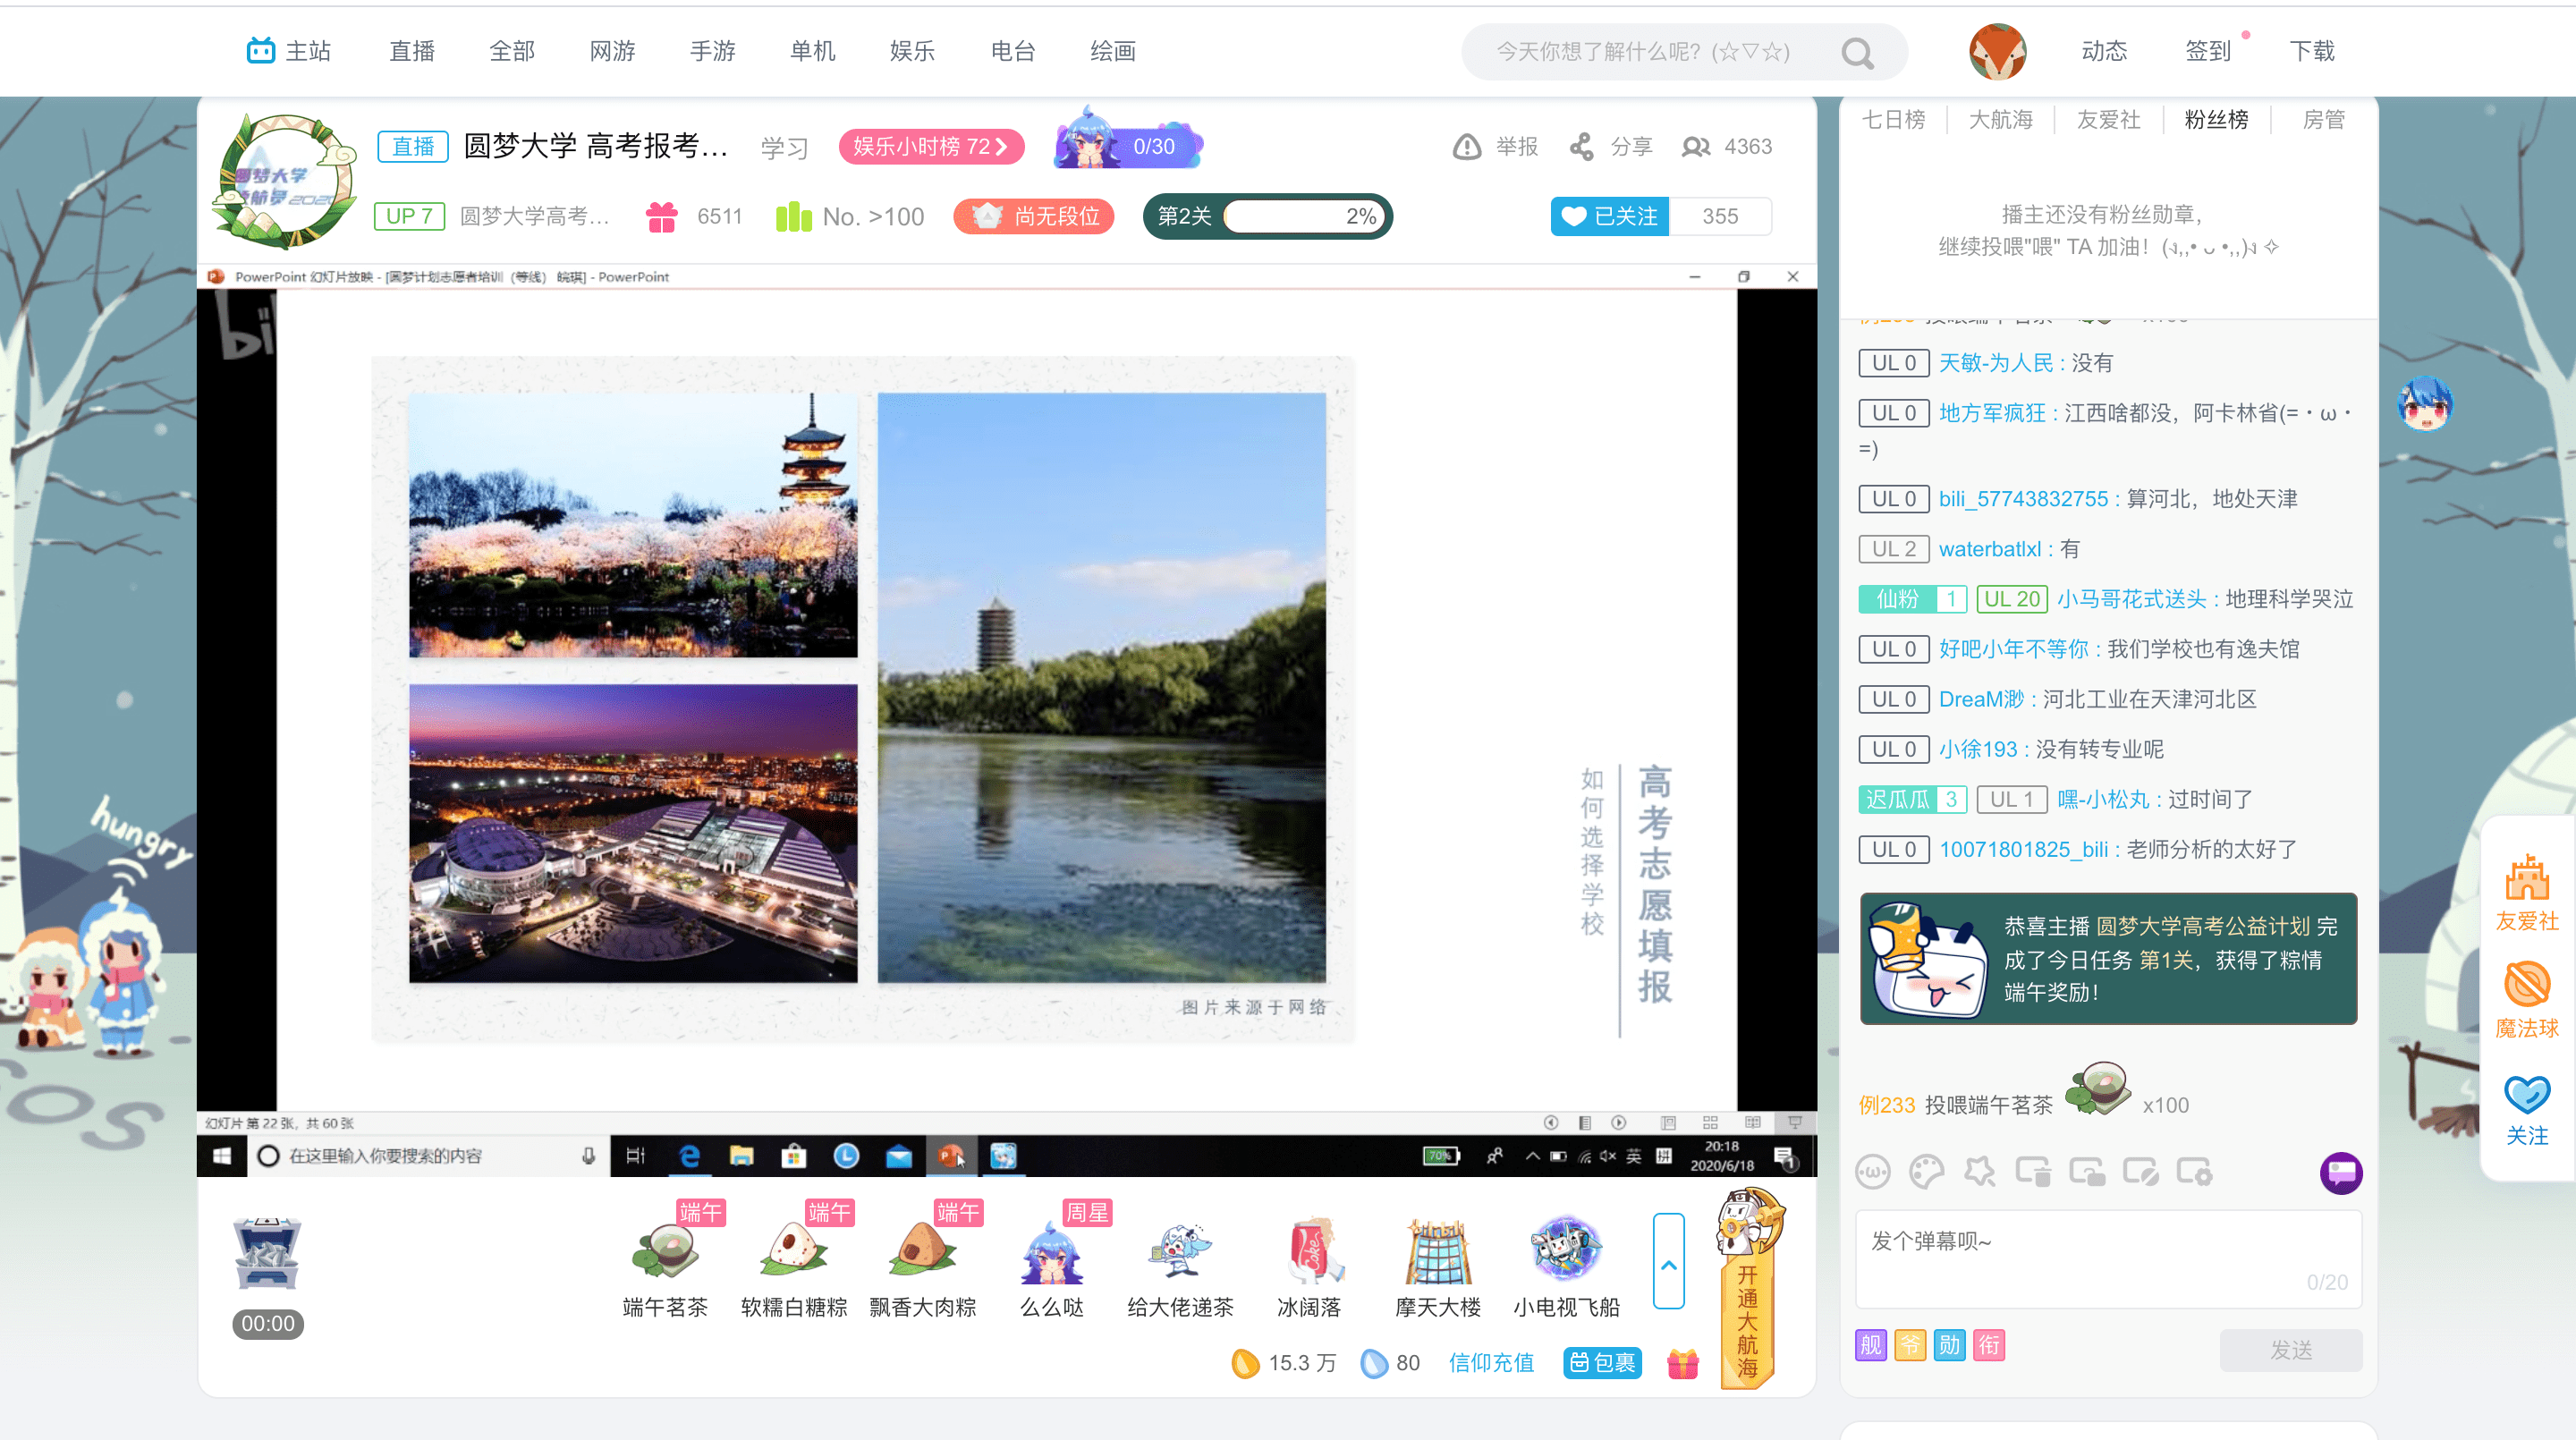2576x1440 pixels.
Task: Click the 发送 send button
Action: [x=2291, y=1350]
